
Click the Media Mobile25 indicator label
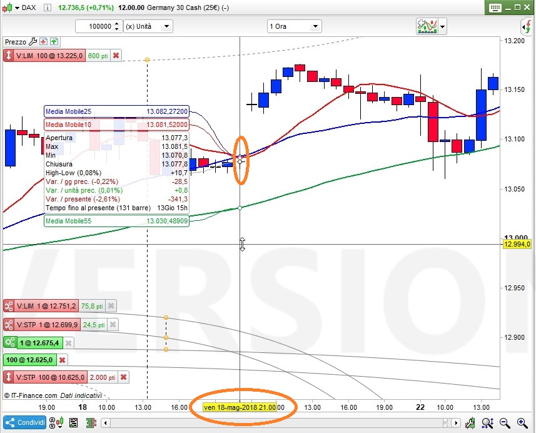point(116,111)
